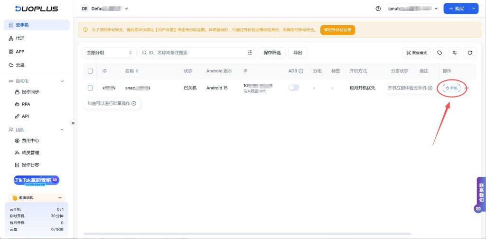
Task: Click the 绑定身份验证器 button
Action: (x=337, y=30)
